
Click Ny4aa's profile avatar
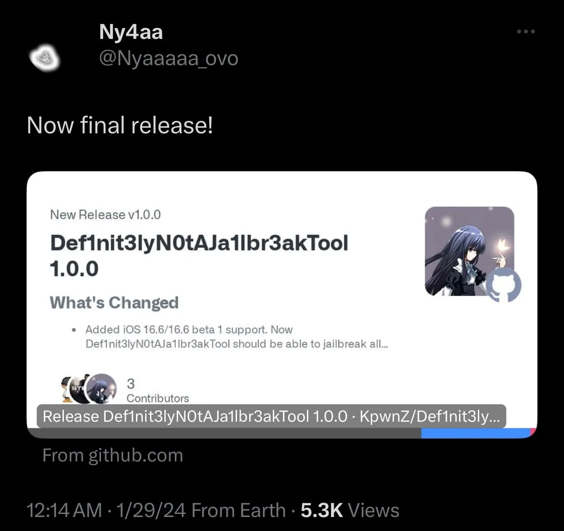[45, 58]
